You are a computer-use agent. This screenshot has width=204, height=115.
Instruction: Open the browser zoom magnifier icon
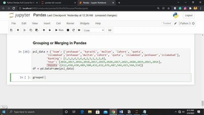pyautogui.click(x=158, y=8)
